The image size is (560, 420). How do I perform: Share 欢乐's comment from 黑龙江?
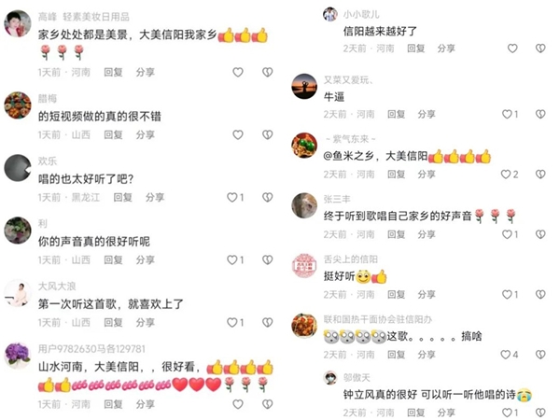click(155, 197)
